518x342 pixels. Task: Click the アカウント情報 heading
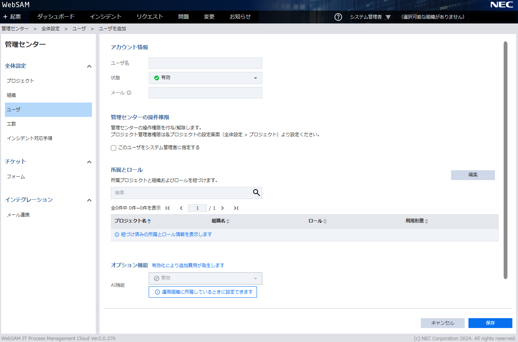(x=129, y=47)
